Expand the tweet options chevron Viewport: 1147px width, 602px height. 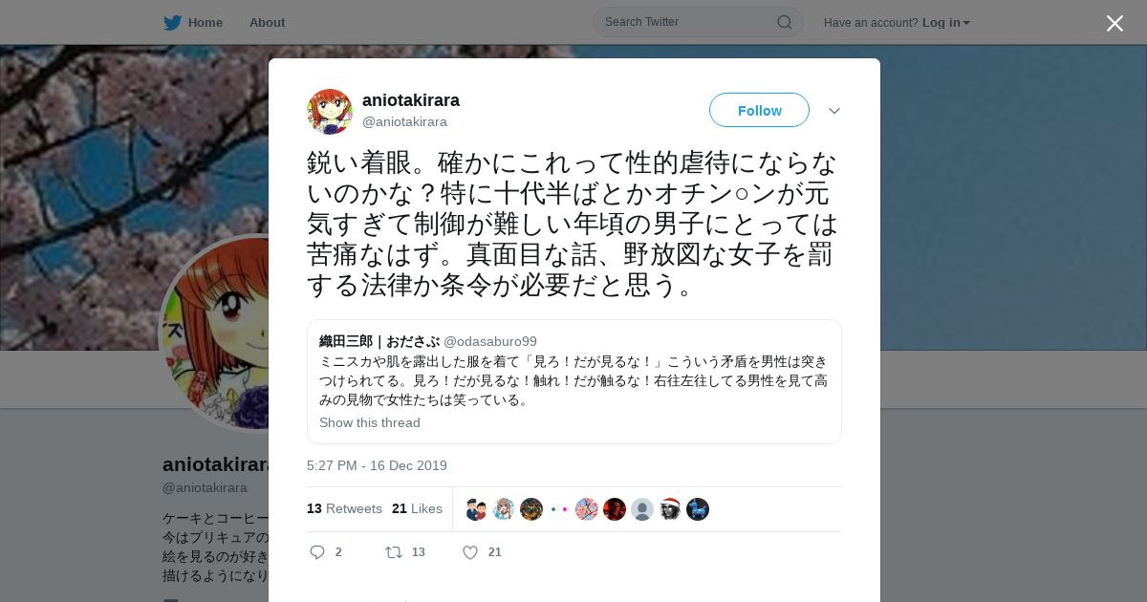834,111
